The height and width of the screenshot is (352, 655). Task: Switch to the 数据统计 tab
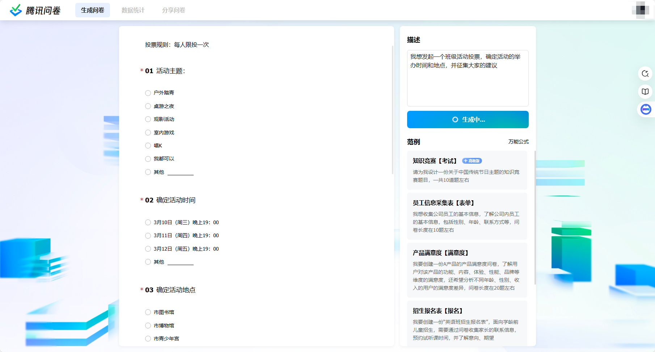[x=133, y=10]
